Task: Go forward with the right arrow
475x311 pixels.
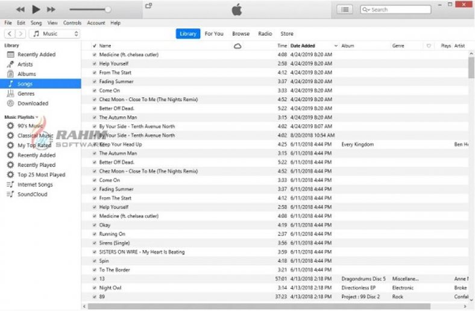Action: [x=20, y=34]
